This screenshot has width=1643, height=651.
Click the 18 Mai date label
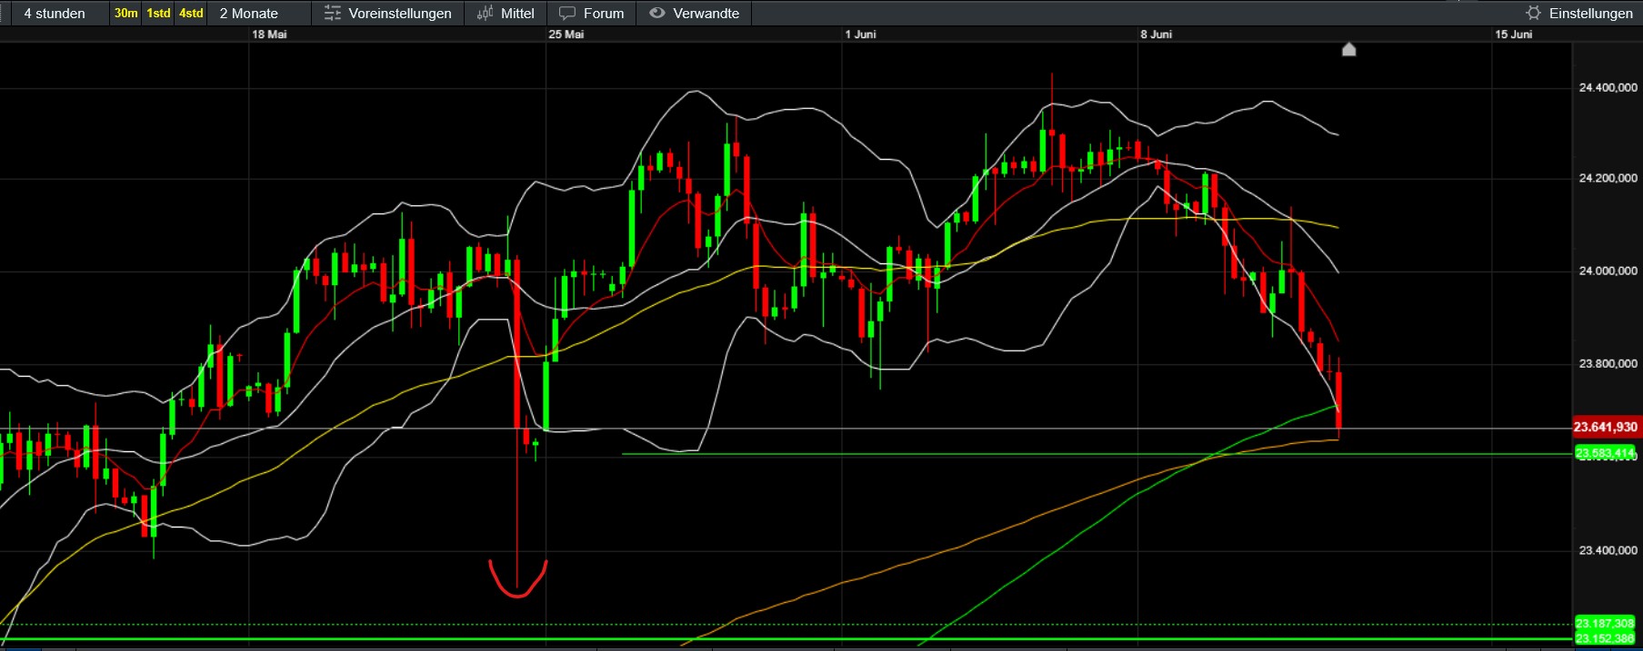(x=269, y=35)
